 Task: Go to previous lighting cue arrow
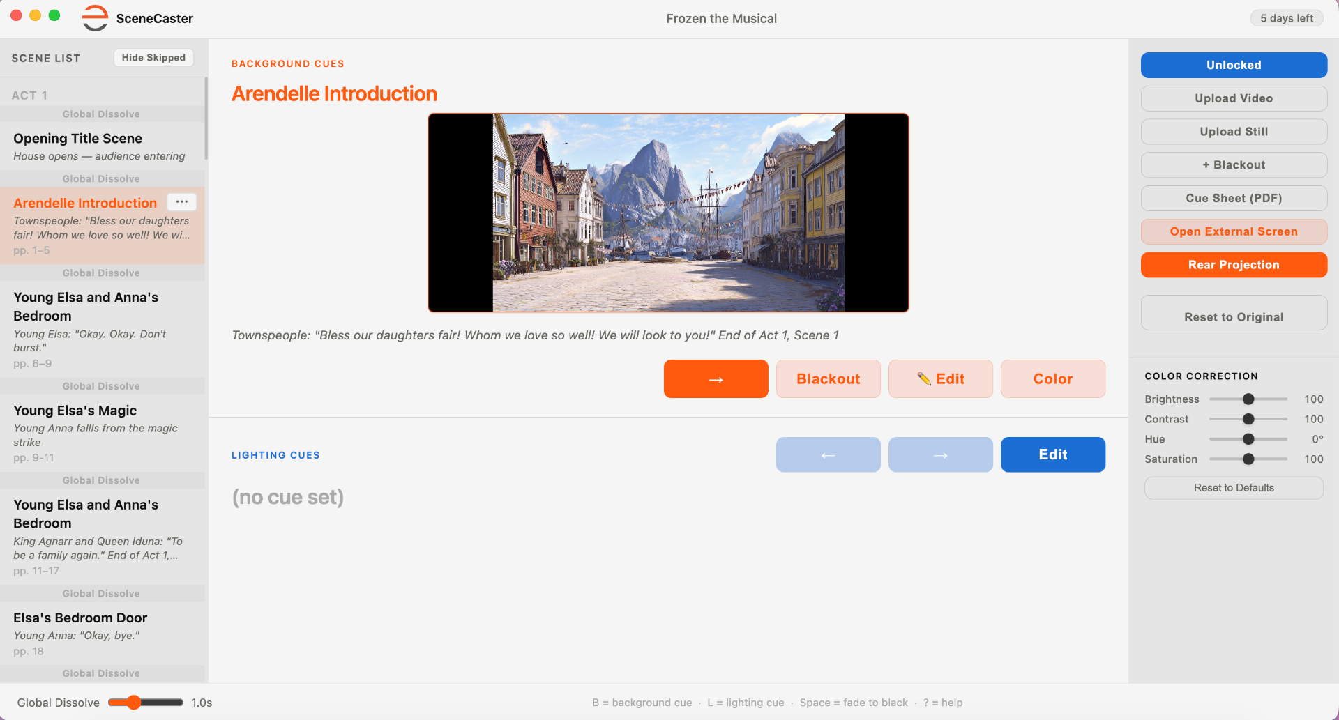[x=828, y=454]
